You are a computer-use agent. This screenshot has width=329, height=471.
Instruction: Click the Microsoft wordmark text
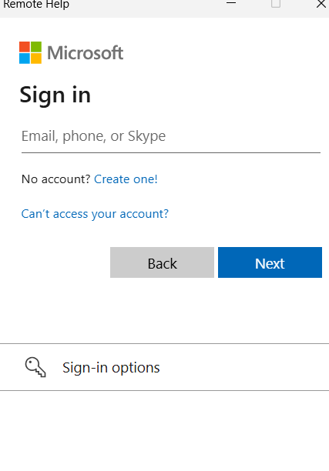[86, 53]
